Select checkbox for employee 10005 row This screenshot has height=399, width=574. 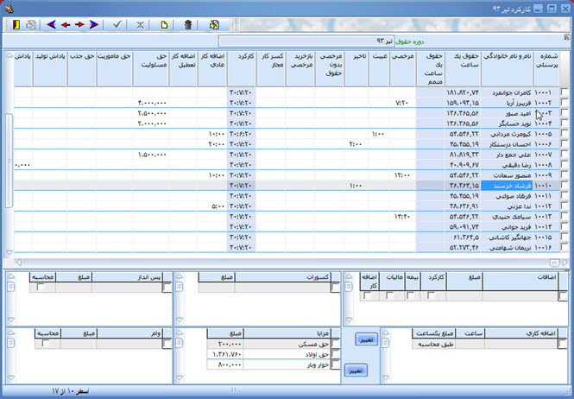pyautogui.click(x=565, y=134)
